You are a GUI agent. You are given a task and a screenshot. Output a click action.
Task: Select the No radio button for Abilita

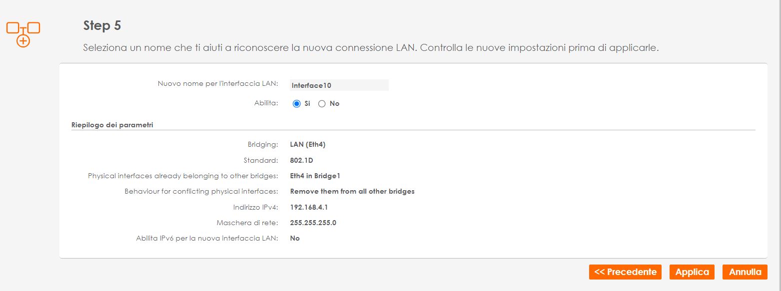click(322, 104)
